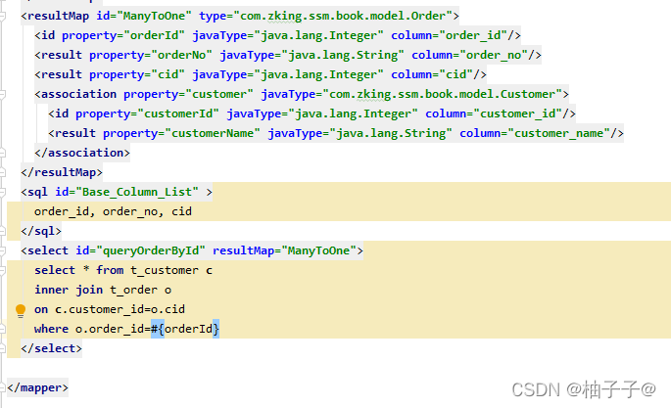Click the "queryOrderById" select id value
Viewport: 671px width, 408px height.
[x=151, y=250]
